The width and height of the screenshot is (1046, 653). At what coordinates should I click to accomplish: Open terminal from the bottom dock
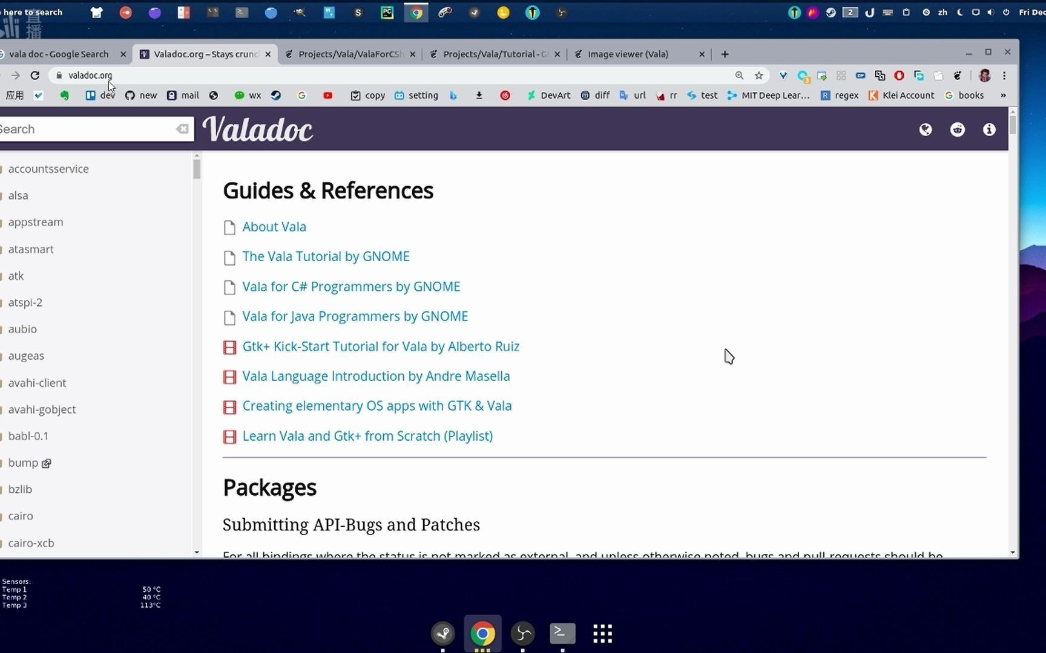coord(562,633)
